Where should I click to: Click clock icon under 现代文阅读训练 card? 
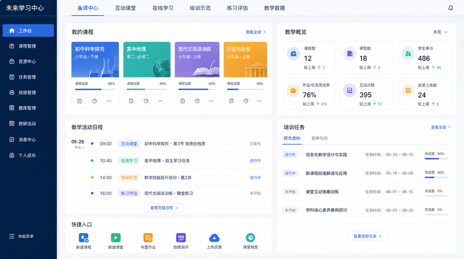click(197, 101)
